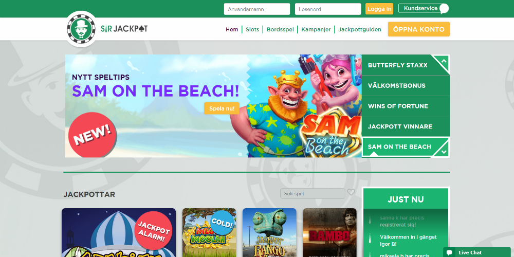Click the Jackpot Alarm badge

(154, 232)
